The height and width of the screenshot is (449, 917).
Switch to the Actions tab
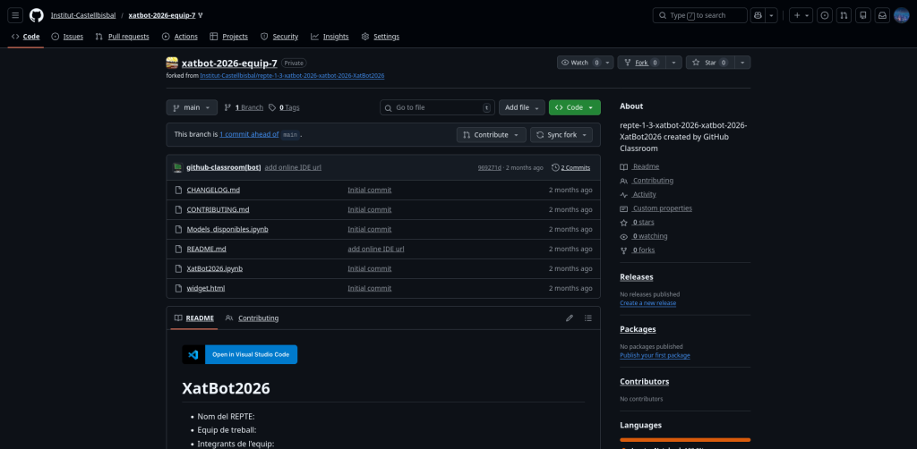click(x=180, y=37)
